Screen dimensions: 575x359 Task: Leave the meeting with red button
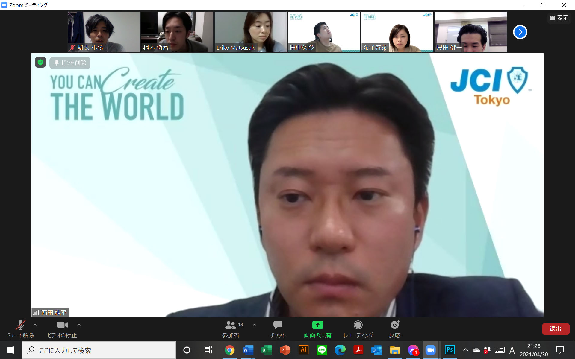click(555, 329)
